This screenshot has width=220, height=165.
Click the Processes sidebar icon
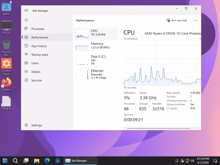[26, 29]
